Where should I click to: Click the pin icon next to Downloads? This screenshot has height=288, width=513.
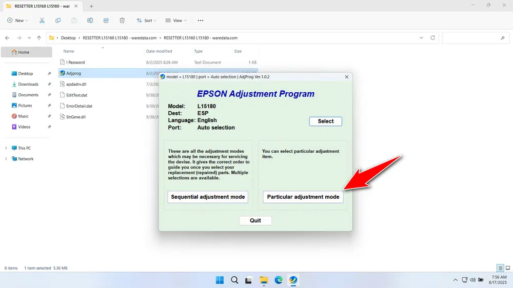[x=49, y=85]
